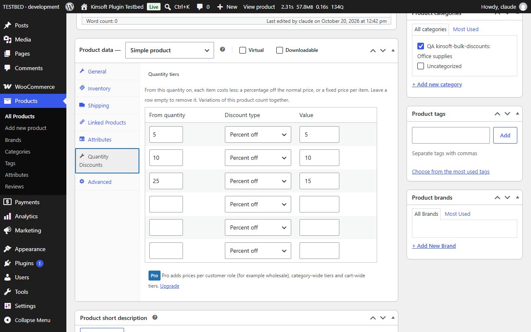Open the Kinsoft Plugin Testbed home icon
531x332 pixels.
point(84,7)
